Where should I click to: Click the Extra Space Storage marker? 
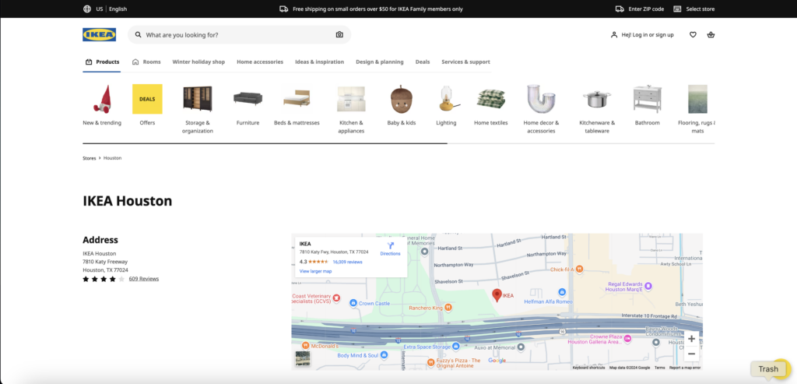tap(456, 347)
